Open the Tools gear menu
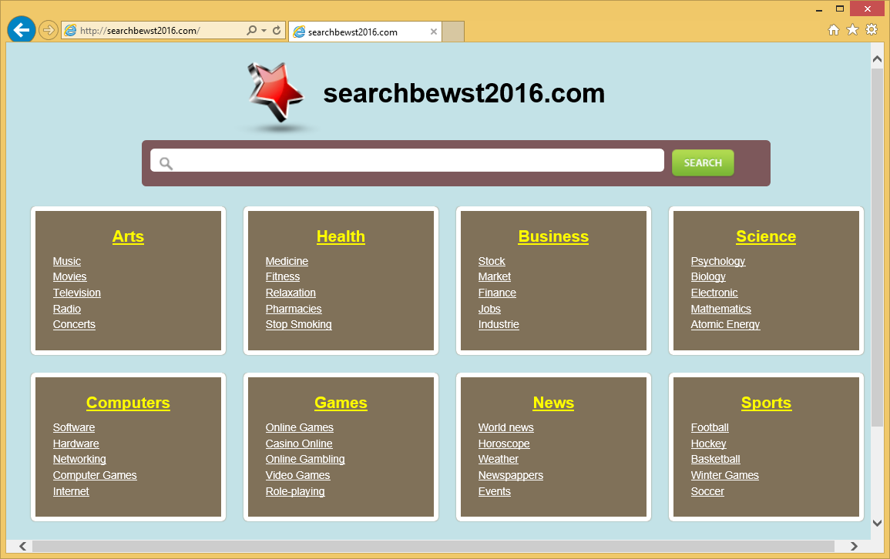Image resolution: width=890 pixels, height=559 pixels. [x=872, y=29]
